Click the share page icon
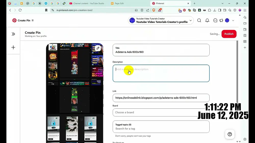Image resolution: width=255 pixels, height=143 pixels. [x=148, y=10]
